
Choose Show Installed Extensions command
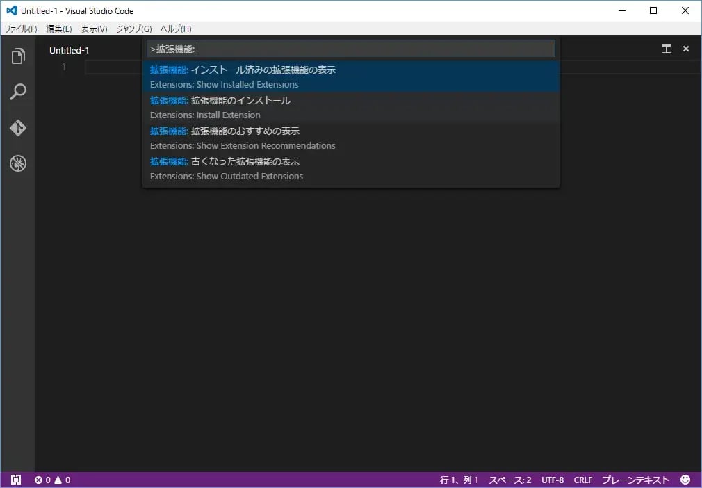351,76
